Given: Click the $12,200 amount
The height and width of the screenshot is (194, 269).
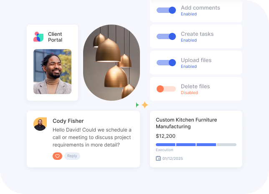Looking at the screenshot, I should coord(165,136).
